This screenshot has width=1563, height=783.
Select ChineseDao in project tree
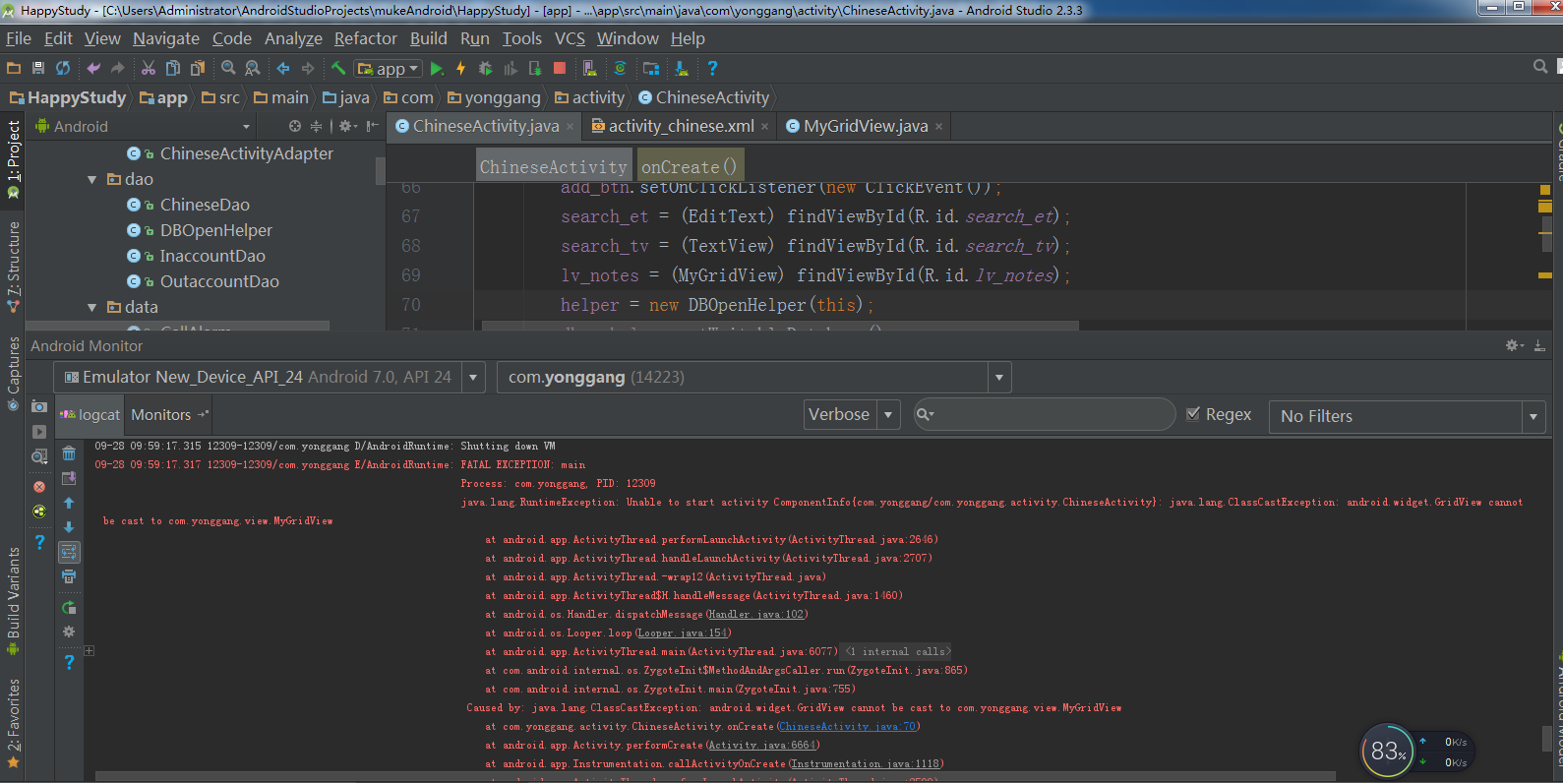click(205, 205)
